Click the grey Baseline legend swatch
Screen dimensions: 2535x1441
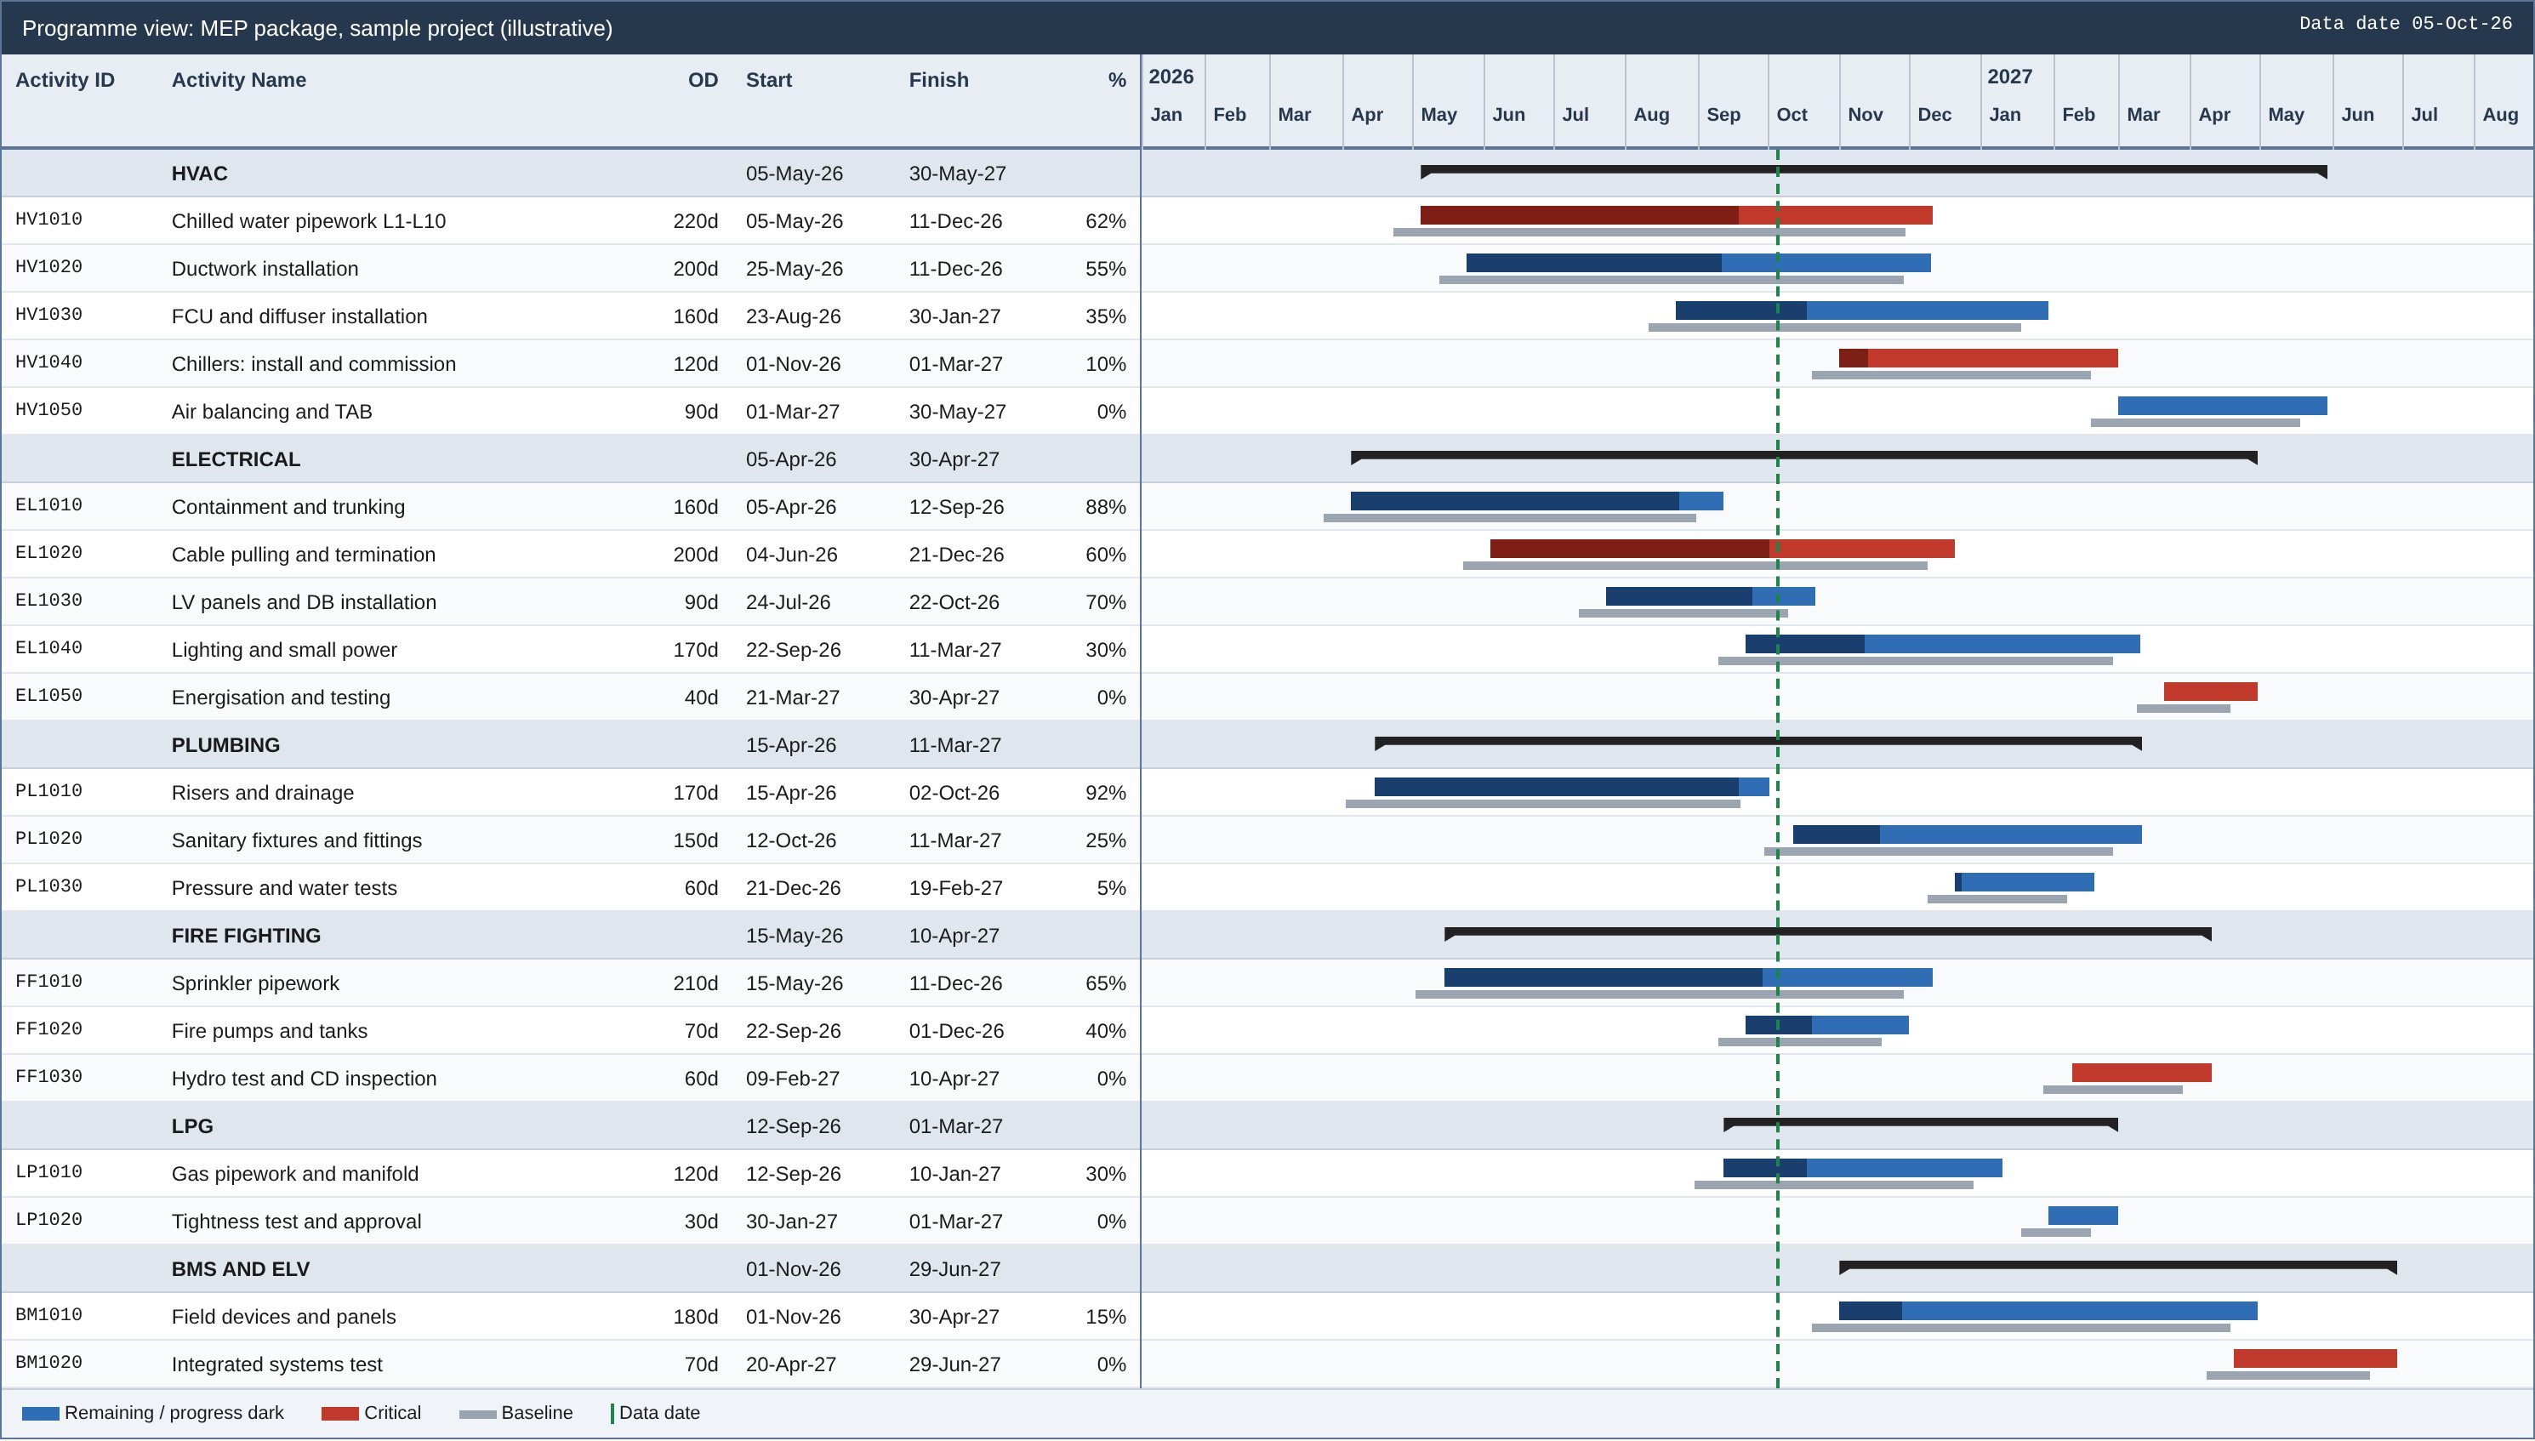pyautogui.click(x=477, y=1415)
